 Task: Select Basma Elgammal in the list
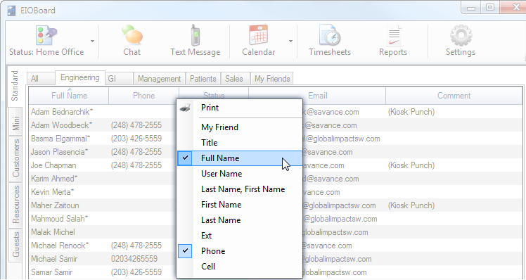pyautogui.click(x=60, y=139)
